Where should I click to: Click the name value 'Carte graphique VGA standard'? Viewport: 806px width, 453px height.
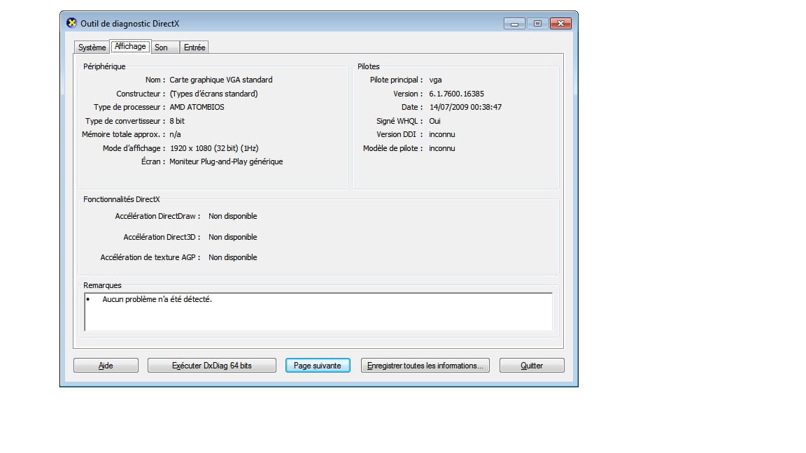(221, 80)
